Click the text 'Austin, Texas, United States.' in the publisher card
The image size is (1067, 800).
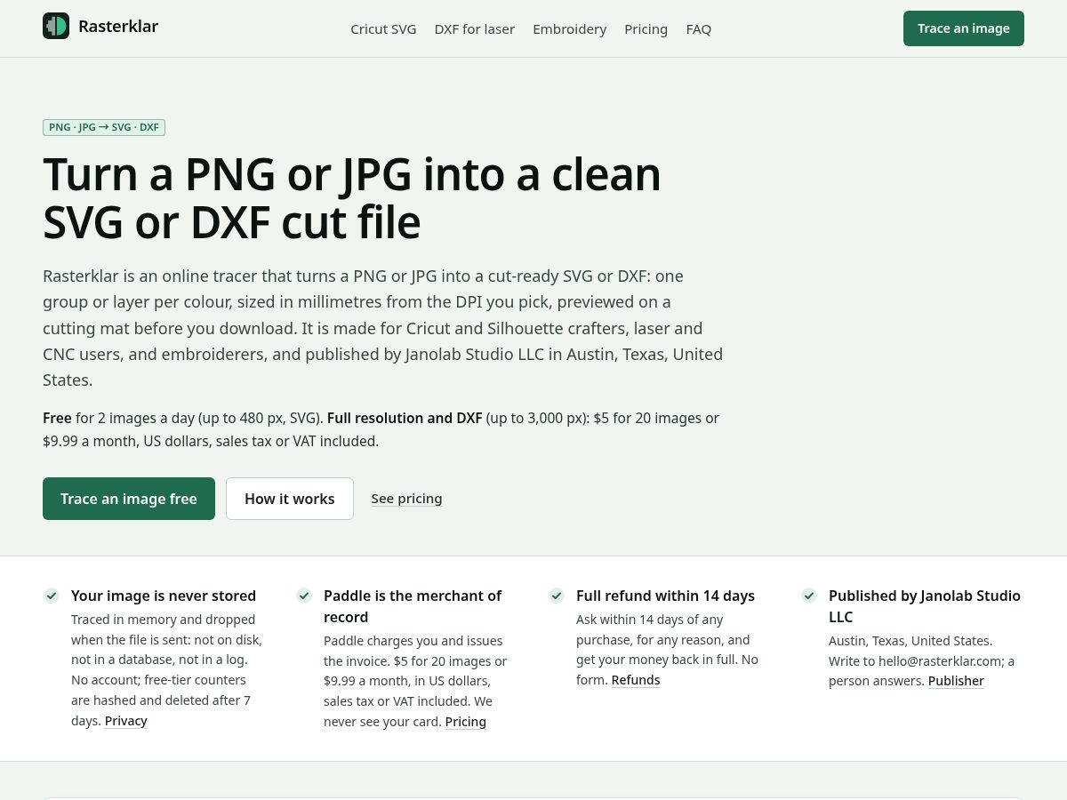pyautogui.click(x=911, y=641)
